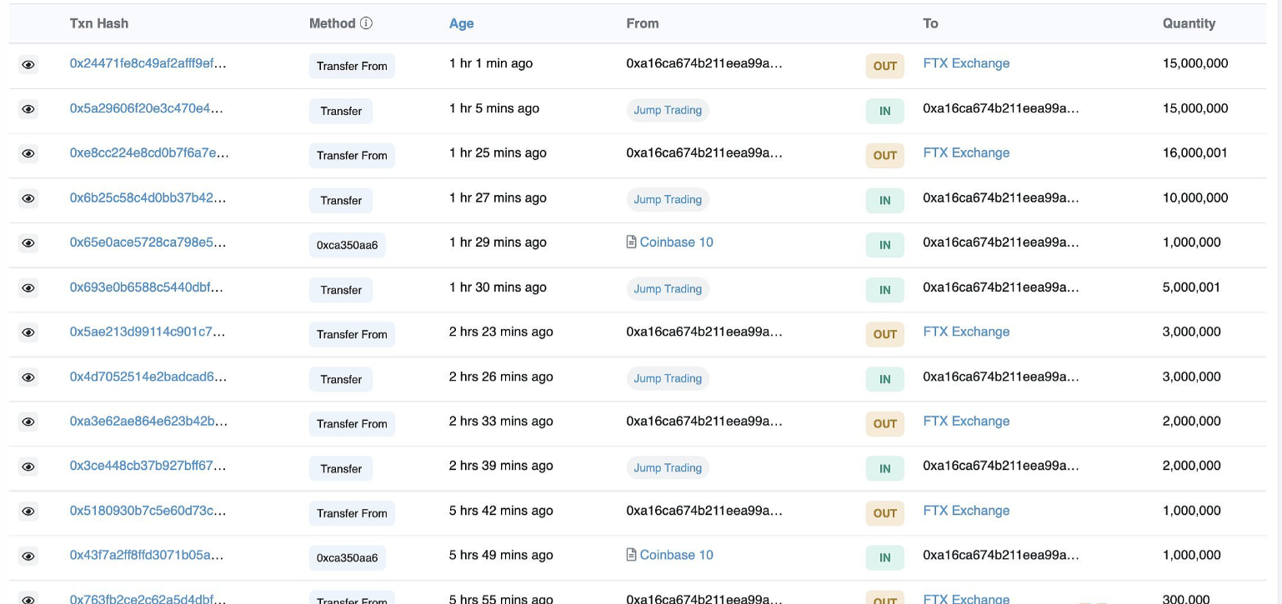Click the Transfer From method badge in first row

click(351, 66)
